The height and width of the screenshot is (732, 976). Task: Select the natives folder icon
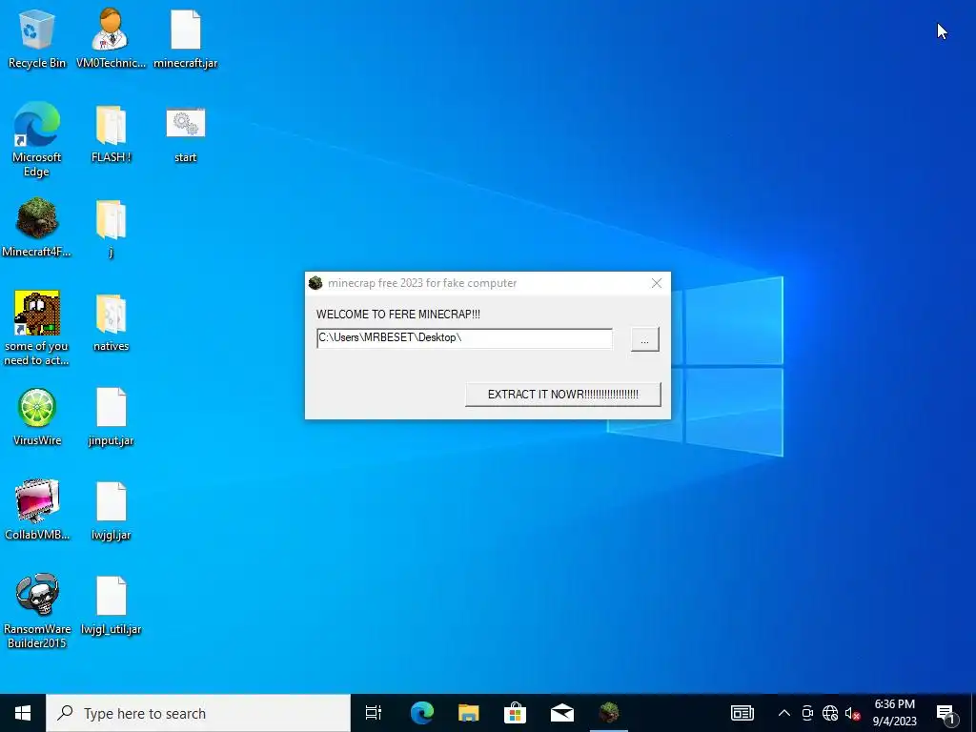(111, 322)
